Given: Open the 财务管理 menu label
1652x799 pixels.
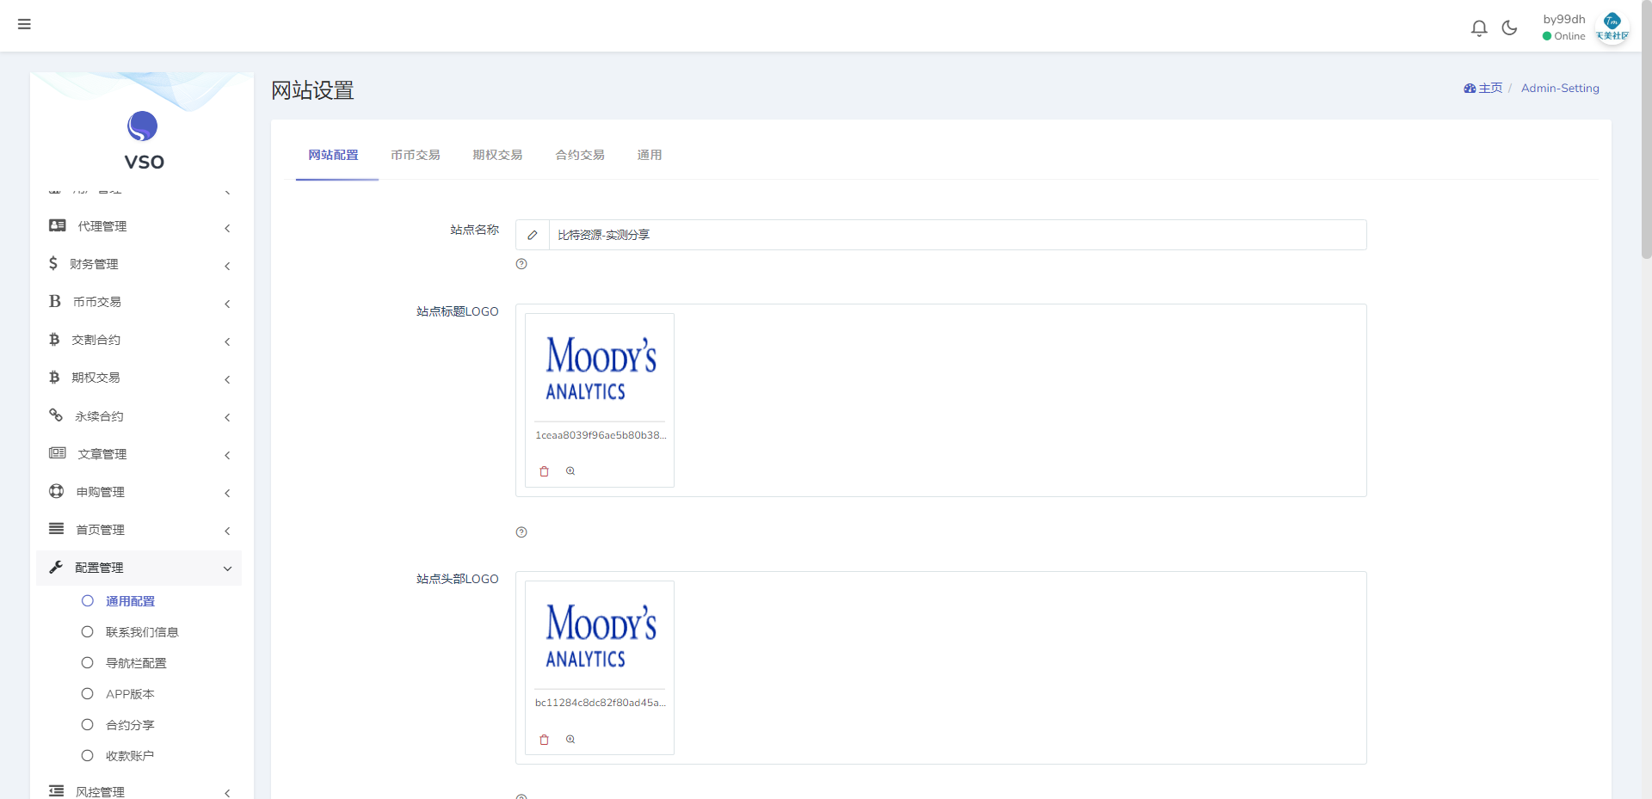Looking at the screenshot, I should (95, 264).
